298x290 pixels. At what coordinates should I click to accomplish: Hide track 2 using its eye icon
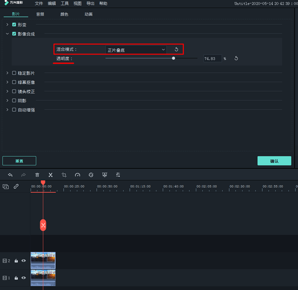(x=23, y=261)
